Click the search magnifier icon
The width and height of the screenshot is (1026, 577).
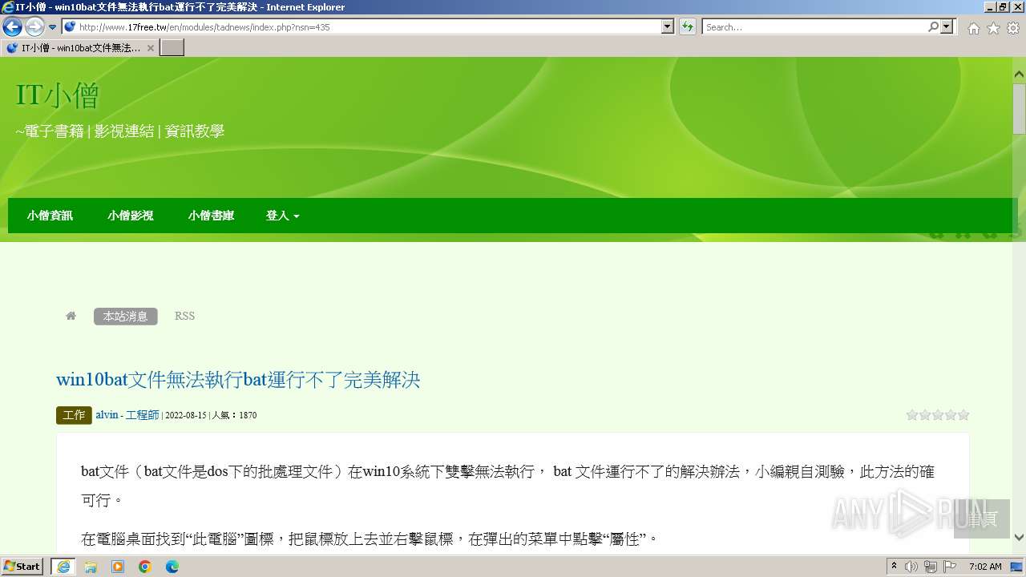click(933, 26)
